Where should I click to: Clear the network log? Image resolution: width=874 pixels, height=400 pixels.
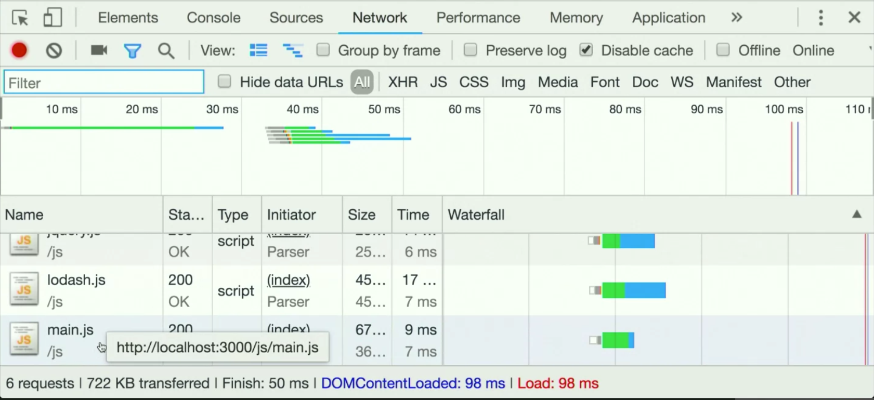click(x=54, y=50)
